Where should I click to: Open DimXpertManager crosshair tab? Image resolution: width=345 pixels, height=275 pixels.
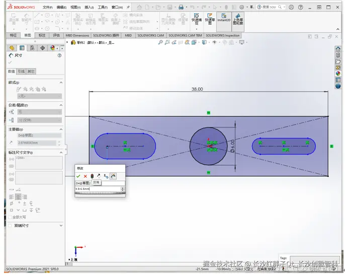42,48
